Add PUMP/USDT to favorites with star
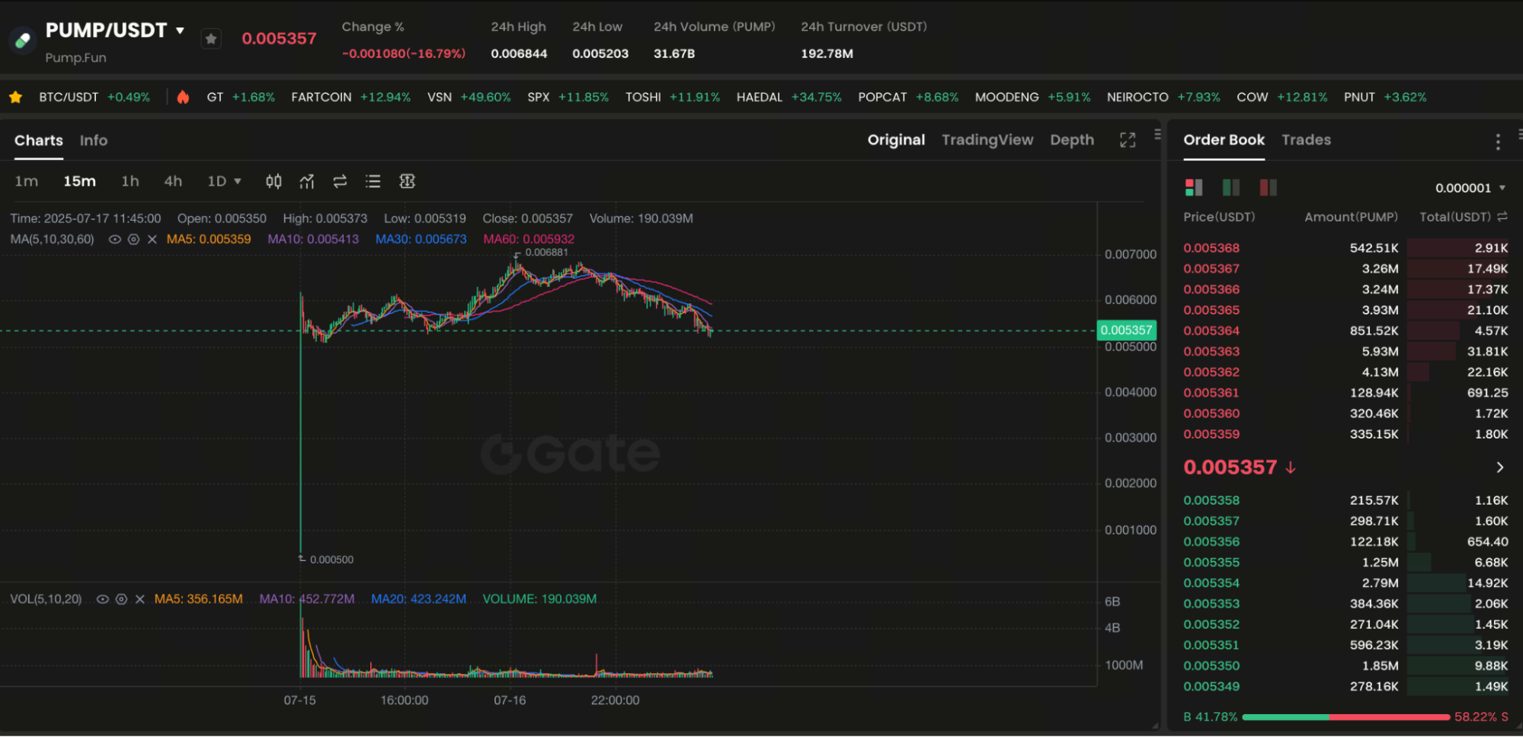The height and width of the screenshot is (737, 1523). point(211,39)
